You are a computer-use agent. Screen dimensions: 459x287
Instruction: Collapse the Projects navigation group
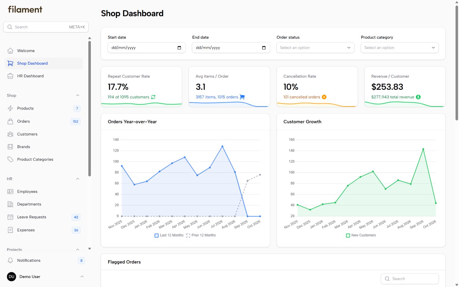click(78, 249)
